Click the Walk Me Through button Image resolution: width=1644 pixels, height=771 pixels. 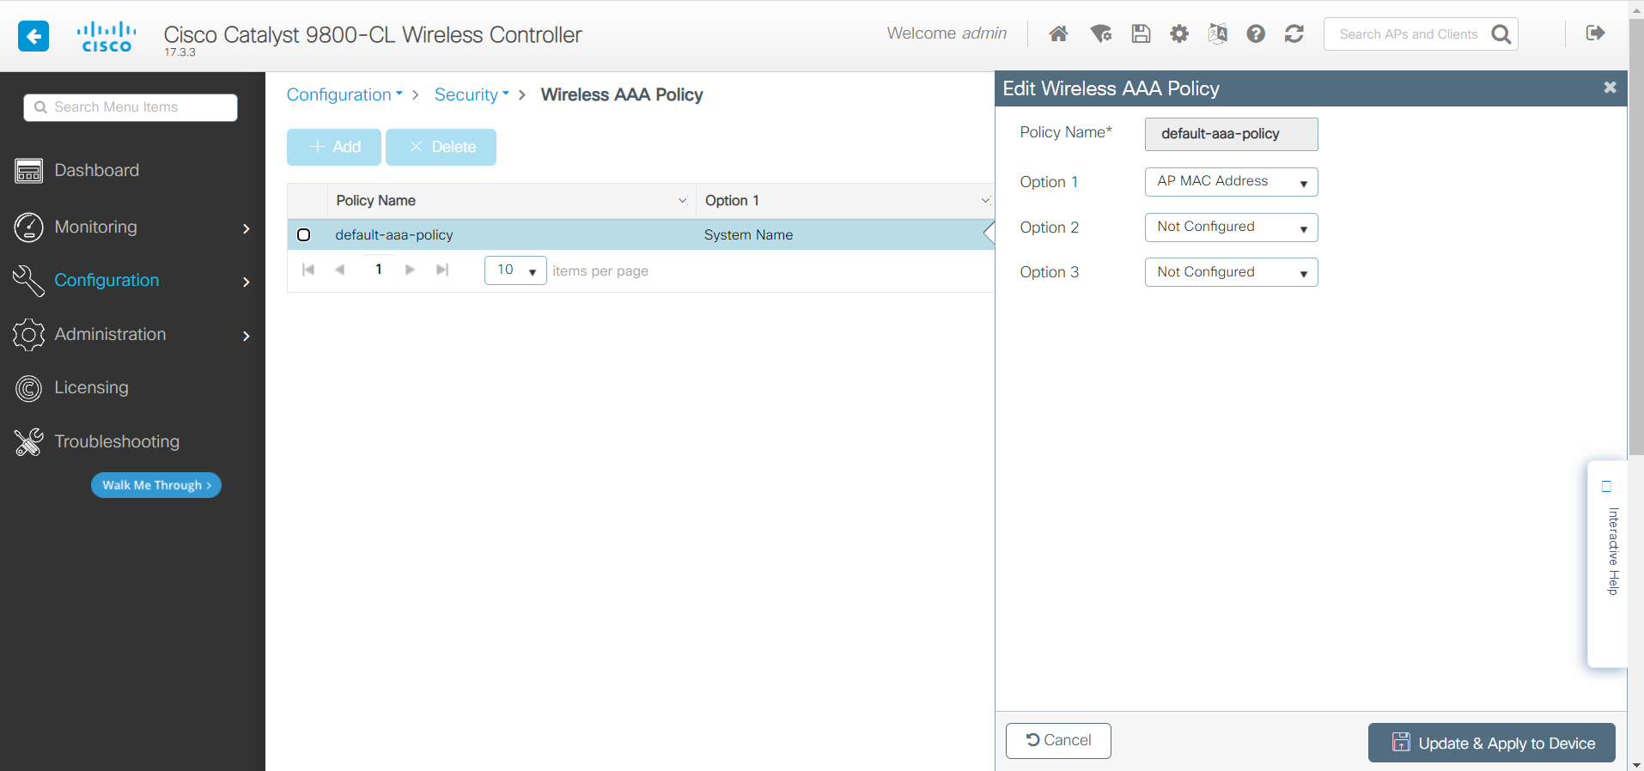click(x=156, y=485)
